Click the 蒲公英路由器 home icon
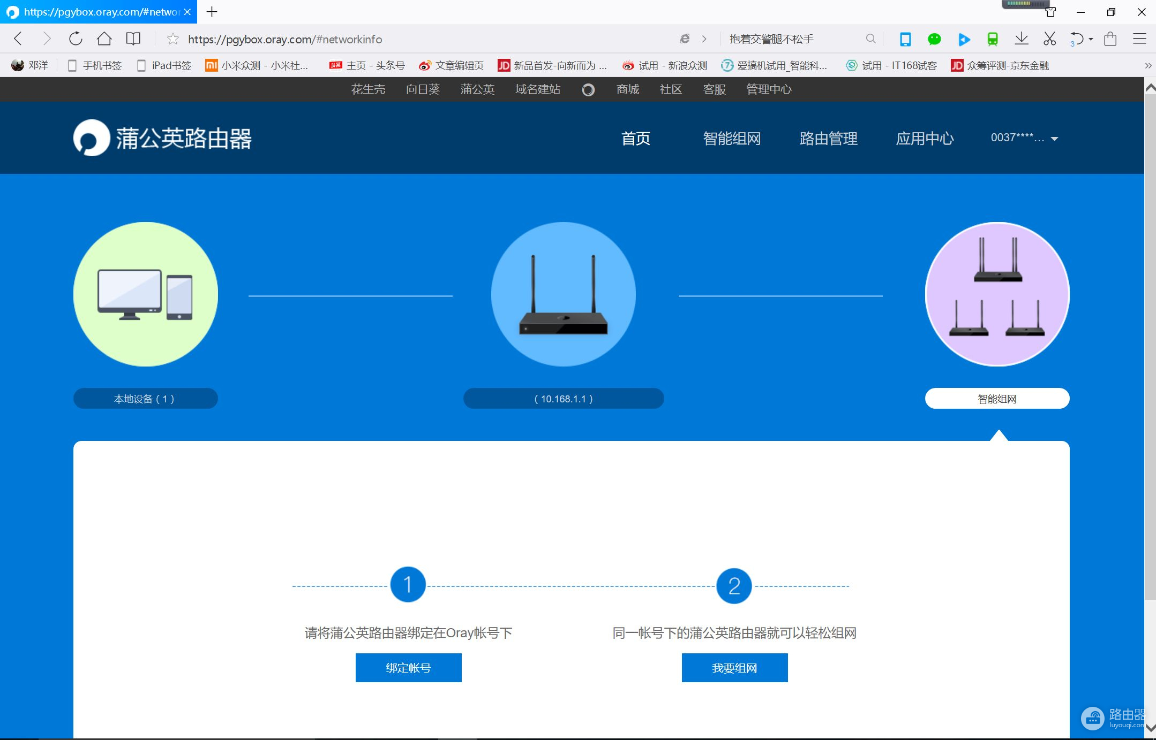This screenshot has height=740, width=1156. point(91,138)
